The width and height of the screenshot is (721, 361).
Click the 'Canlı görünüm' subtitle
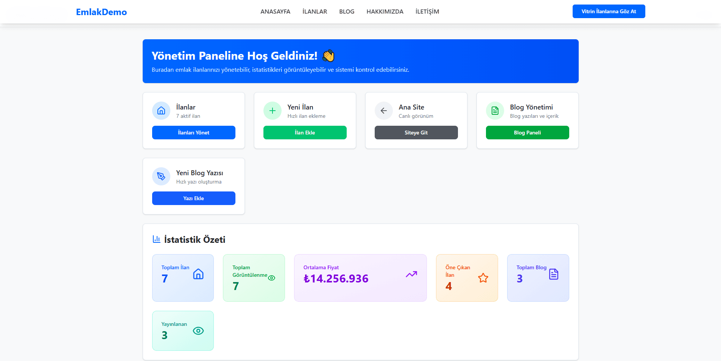416,116
